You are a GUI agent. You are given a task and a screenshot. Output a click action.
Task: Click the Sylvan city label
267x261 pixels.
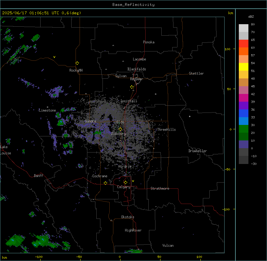(121, 76)
